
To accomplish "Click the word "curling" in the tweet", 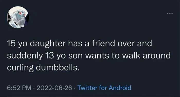I will point(20,68).
